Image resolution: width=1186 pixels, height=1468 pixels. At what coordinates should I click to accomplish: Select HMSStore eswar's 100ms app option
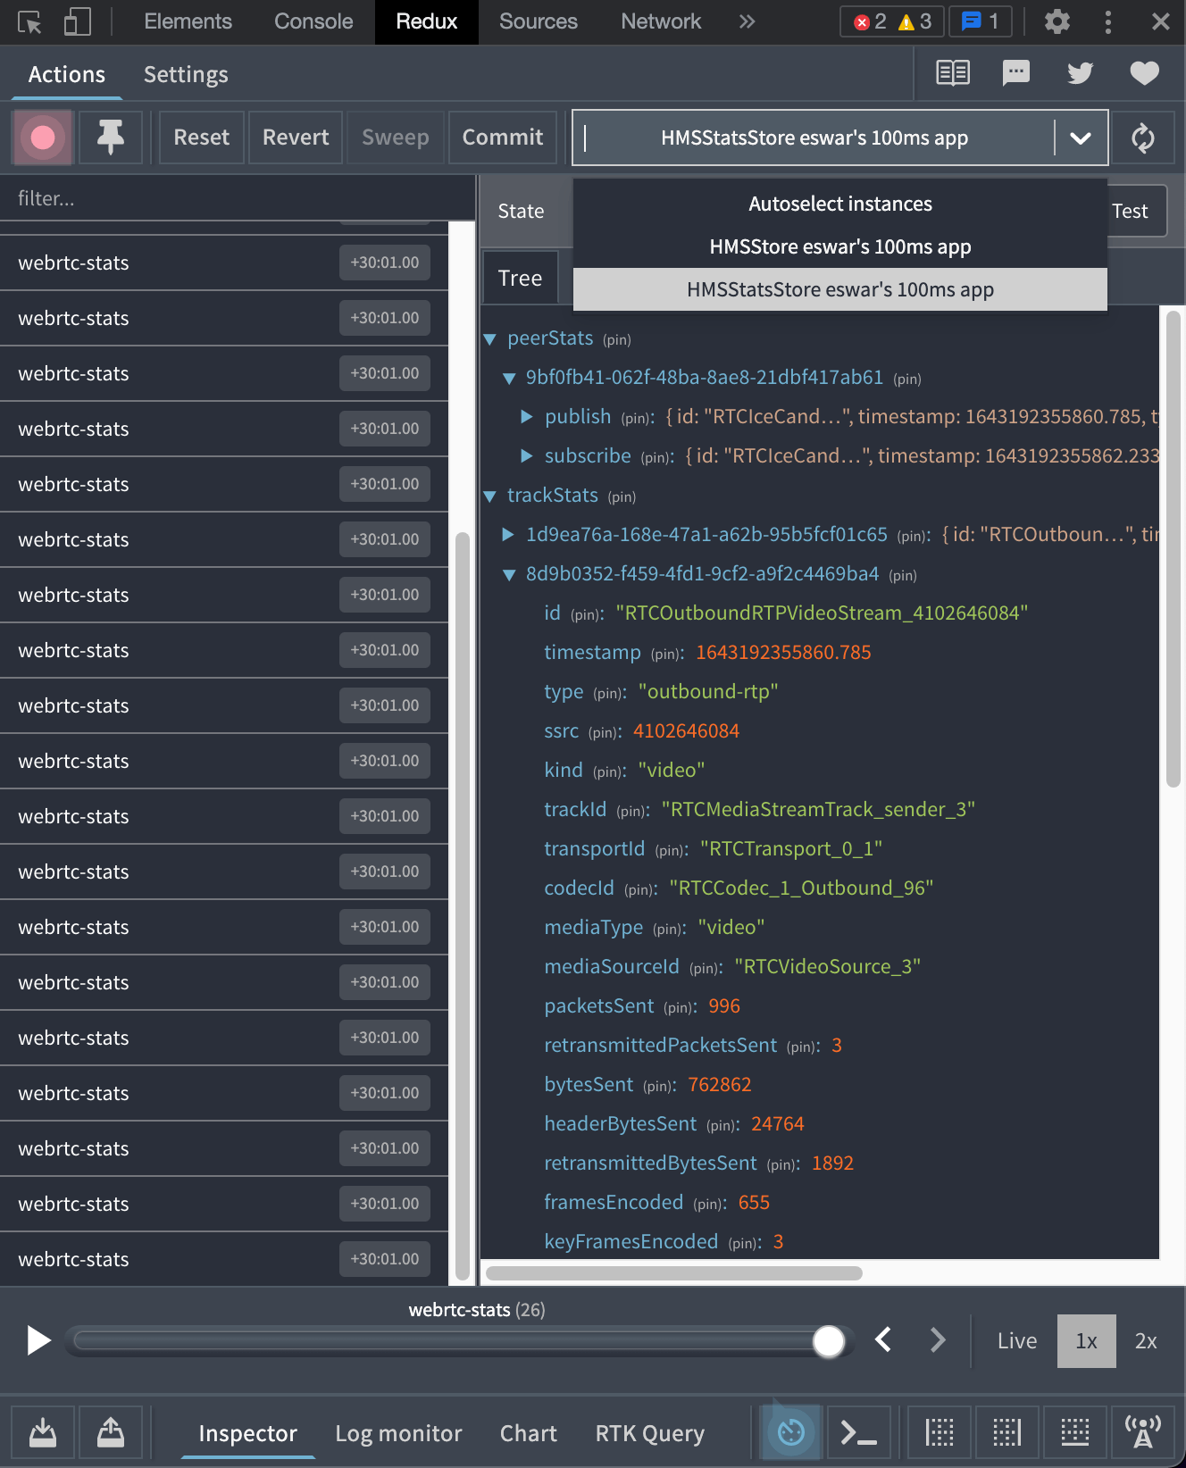(839, 247)
